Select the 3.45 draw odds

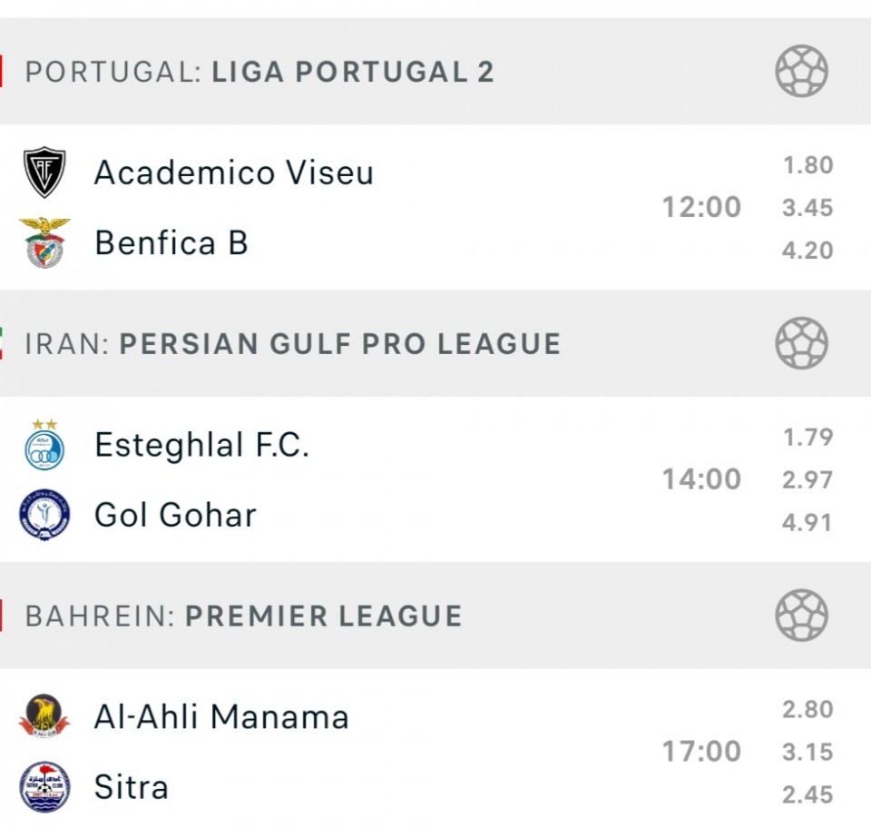pos(807,208)
